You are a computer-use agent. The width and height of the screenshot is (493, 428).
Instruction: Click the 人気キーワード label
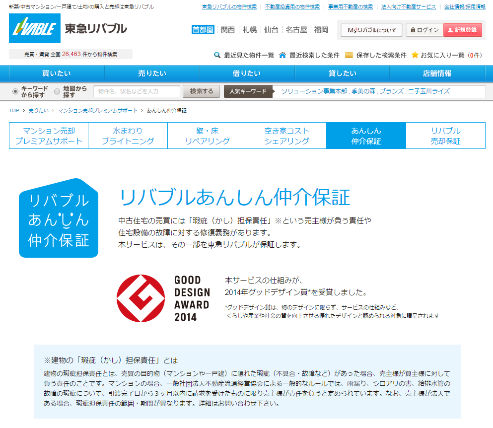[248, 91]
